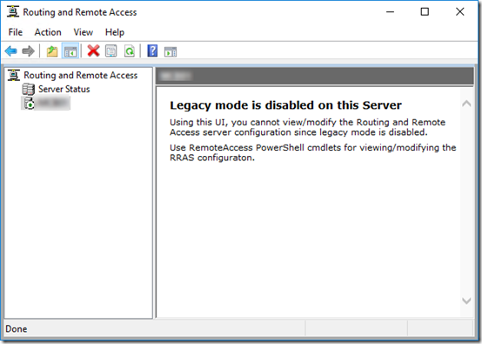Toggle the Show/Hide Console Tree icon
Screen dimensions: 482x344
pyautogui.click(x=70, y=51)
